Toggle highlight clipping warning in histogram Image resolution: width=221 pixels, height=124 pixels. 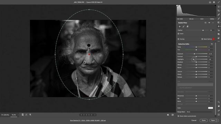[x=215, y=6]
